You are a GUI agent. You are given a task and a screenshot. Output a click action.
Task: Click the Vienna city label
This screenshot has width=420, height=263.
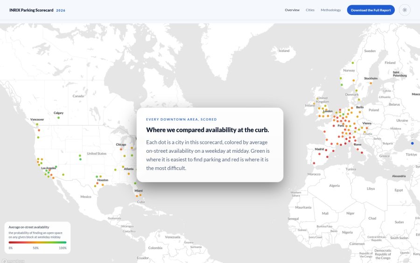(x=367, y=123)
